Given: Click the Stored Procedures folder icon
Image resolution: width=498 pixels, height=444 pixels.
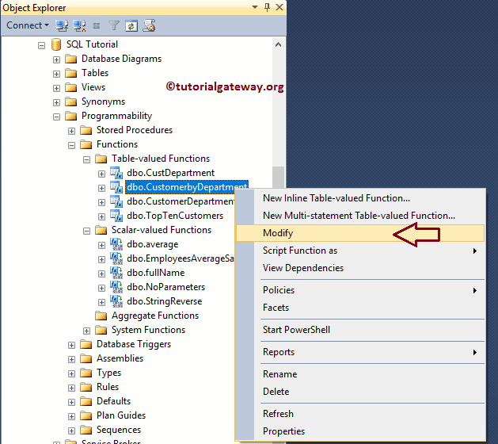Looking at the screenshot, I should click(x=86, y=130).
